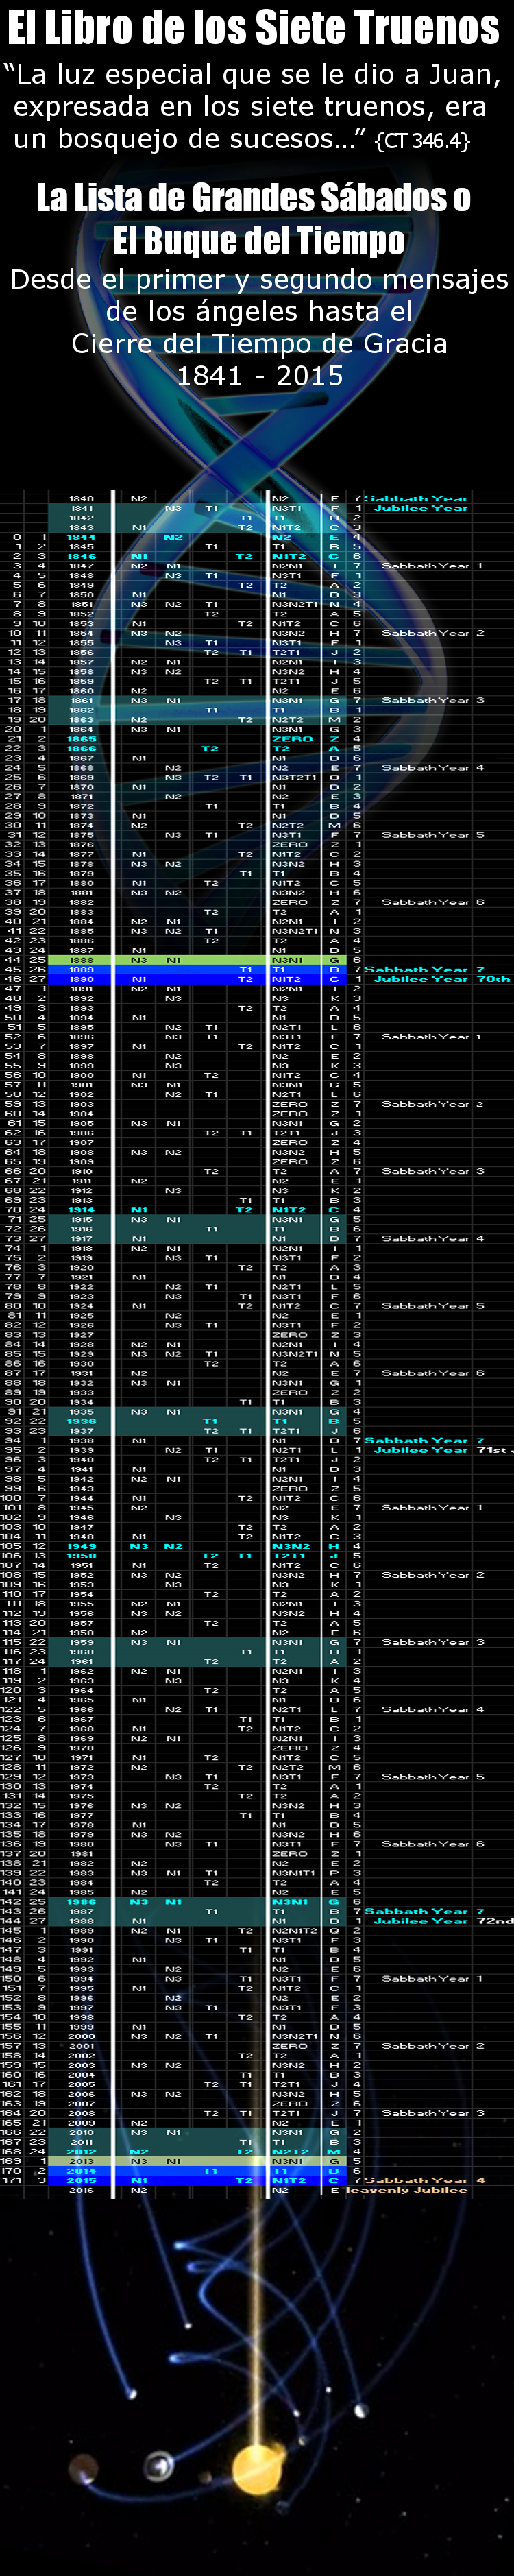This screenshot has width=514, height=2576.
Task: Click the "Jubilee Year 70th" label
Action: pyautogui.click(x=442, y=979)
